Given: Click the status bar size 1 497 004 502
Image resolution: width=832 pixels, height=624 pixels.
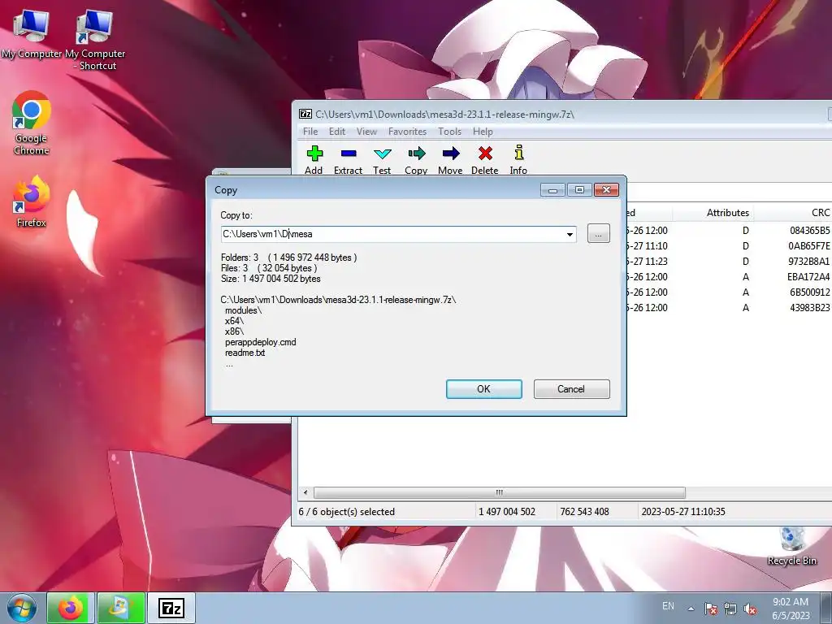Looking at the screenshot, I should click(507, 512).
